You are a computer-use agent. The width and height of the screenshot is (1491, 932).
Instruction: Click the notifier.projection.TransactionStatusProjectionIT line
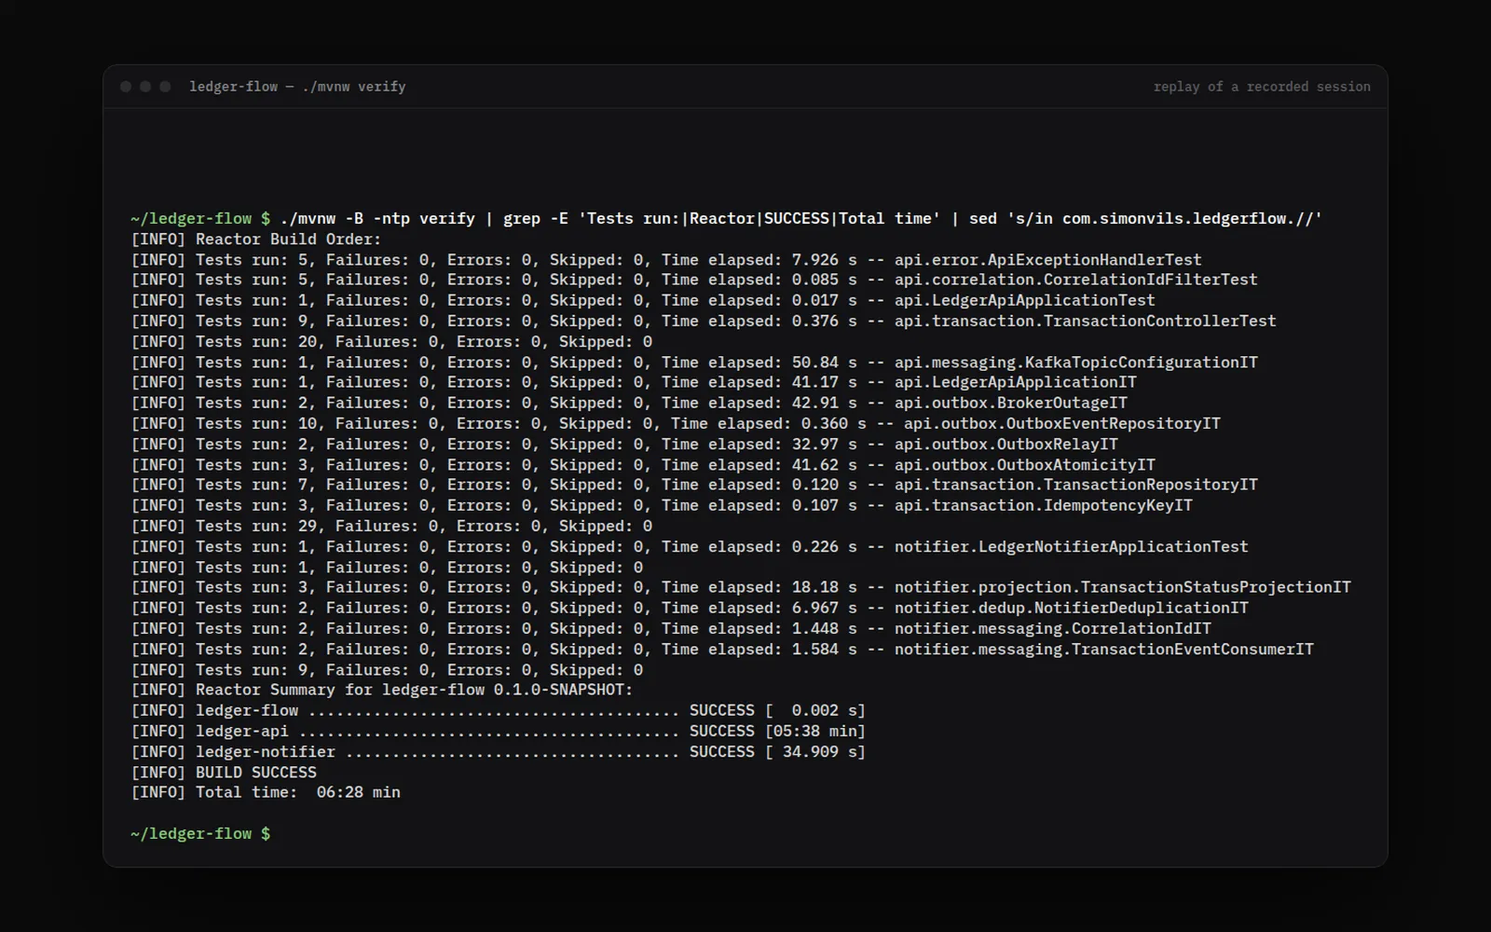[741, 587]
